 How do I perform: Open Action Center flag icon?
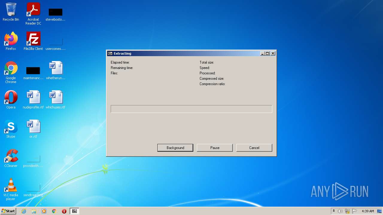pos(355,211)
